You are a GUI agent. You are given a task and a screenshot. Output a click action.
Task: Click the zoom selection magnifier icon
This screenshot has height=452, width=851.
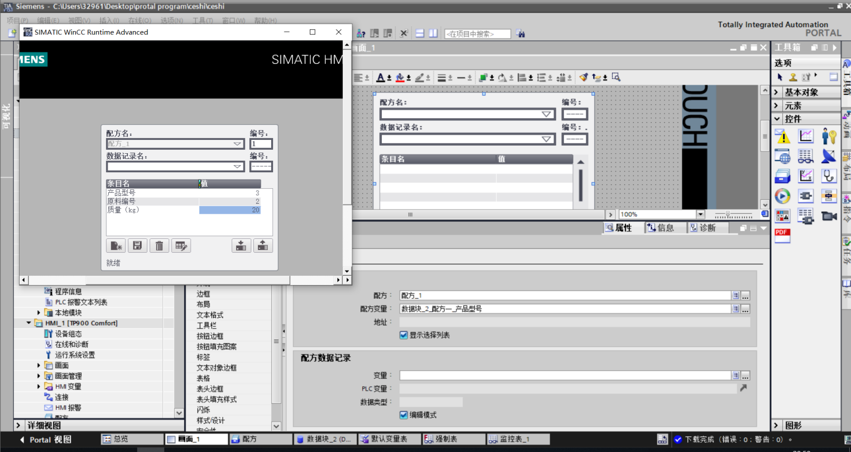pyautogui.click(x=616, y=77)
